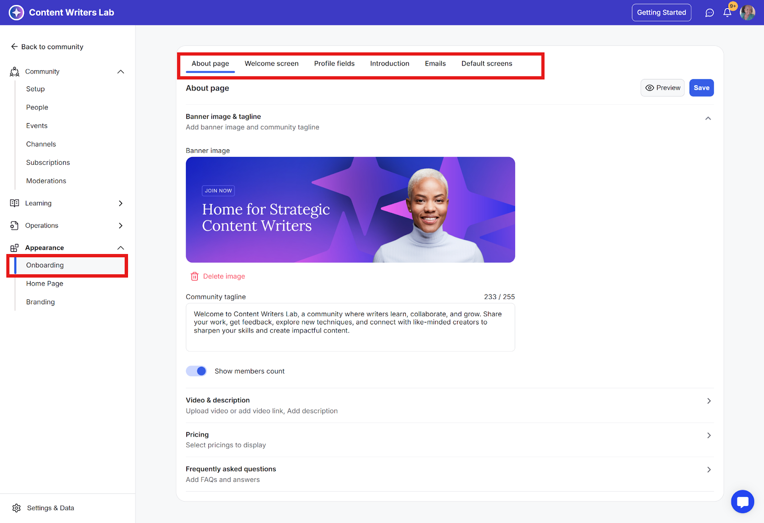764x523 pixels.
Task: Expand the Operations sidebar section chevron
Action: tap(121, 225)
